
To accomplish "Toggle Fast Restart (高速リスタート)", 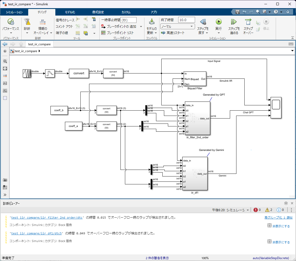I will point(173,33).
